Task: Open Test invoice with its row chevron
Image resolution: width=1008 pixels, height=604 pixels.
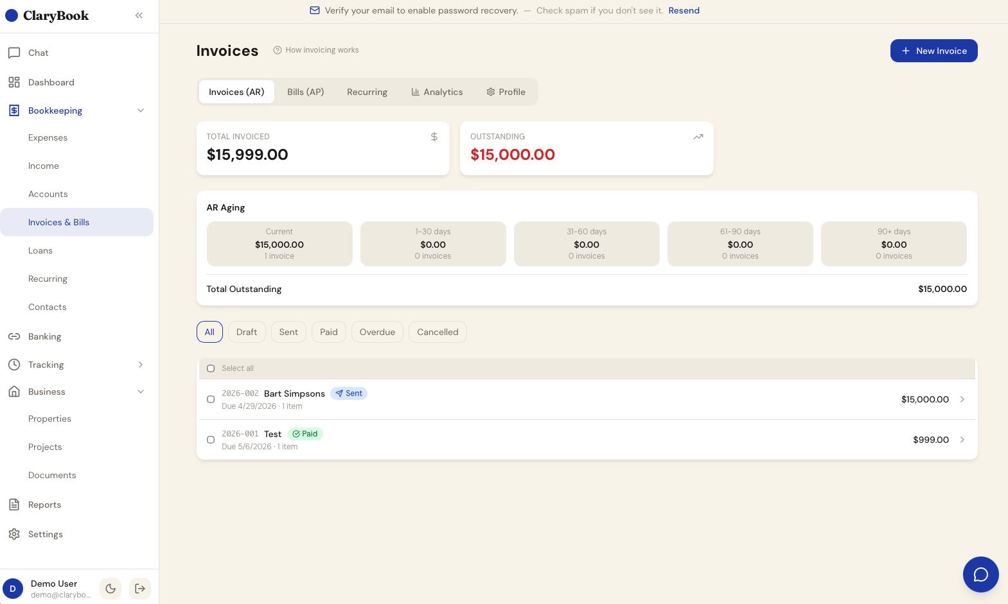Action: click(x=962, y=440)
